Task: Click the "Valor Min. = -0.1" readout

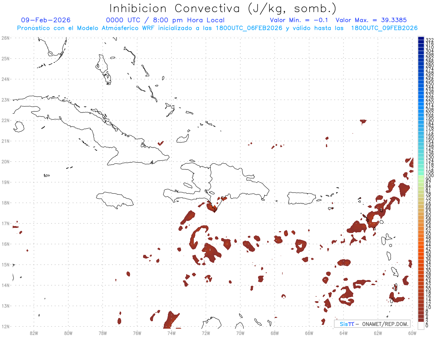Action: [300, 20]
